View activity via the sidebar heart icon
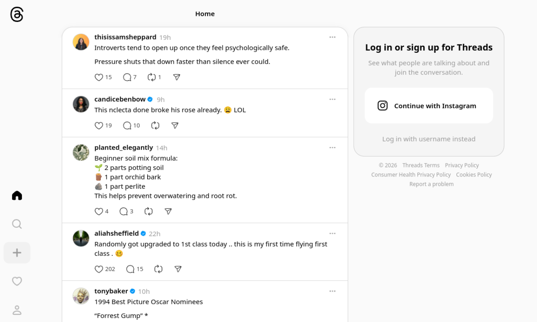Viewport: 537px width, 322px height. coord(17,281)
